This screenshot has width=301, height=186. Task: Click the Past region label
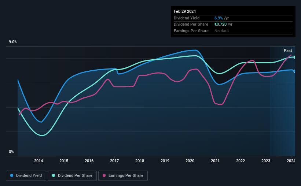288,51
